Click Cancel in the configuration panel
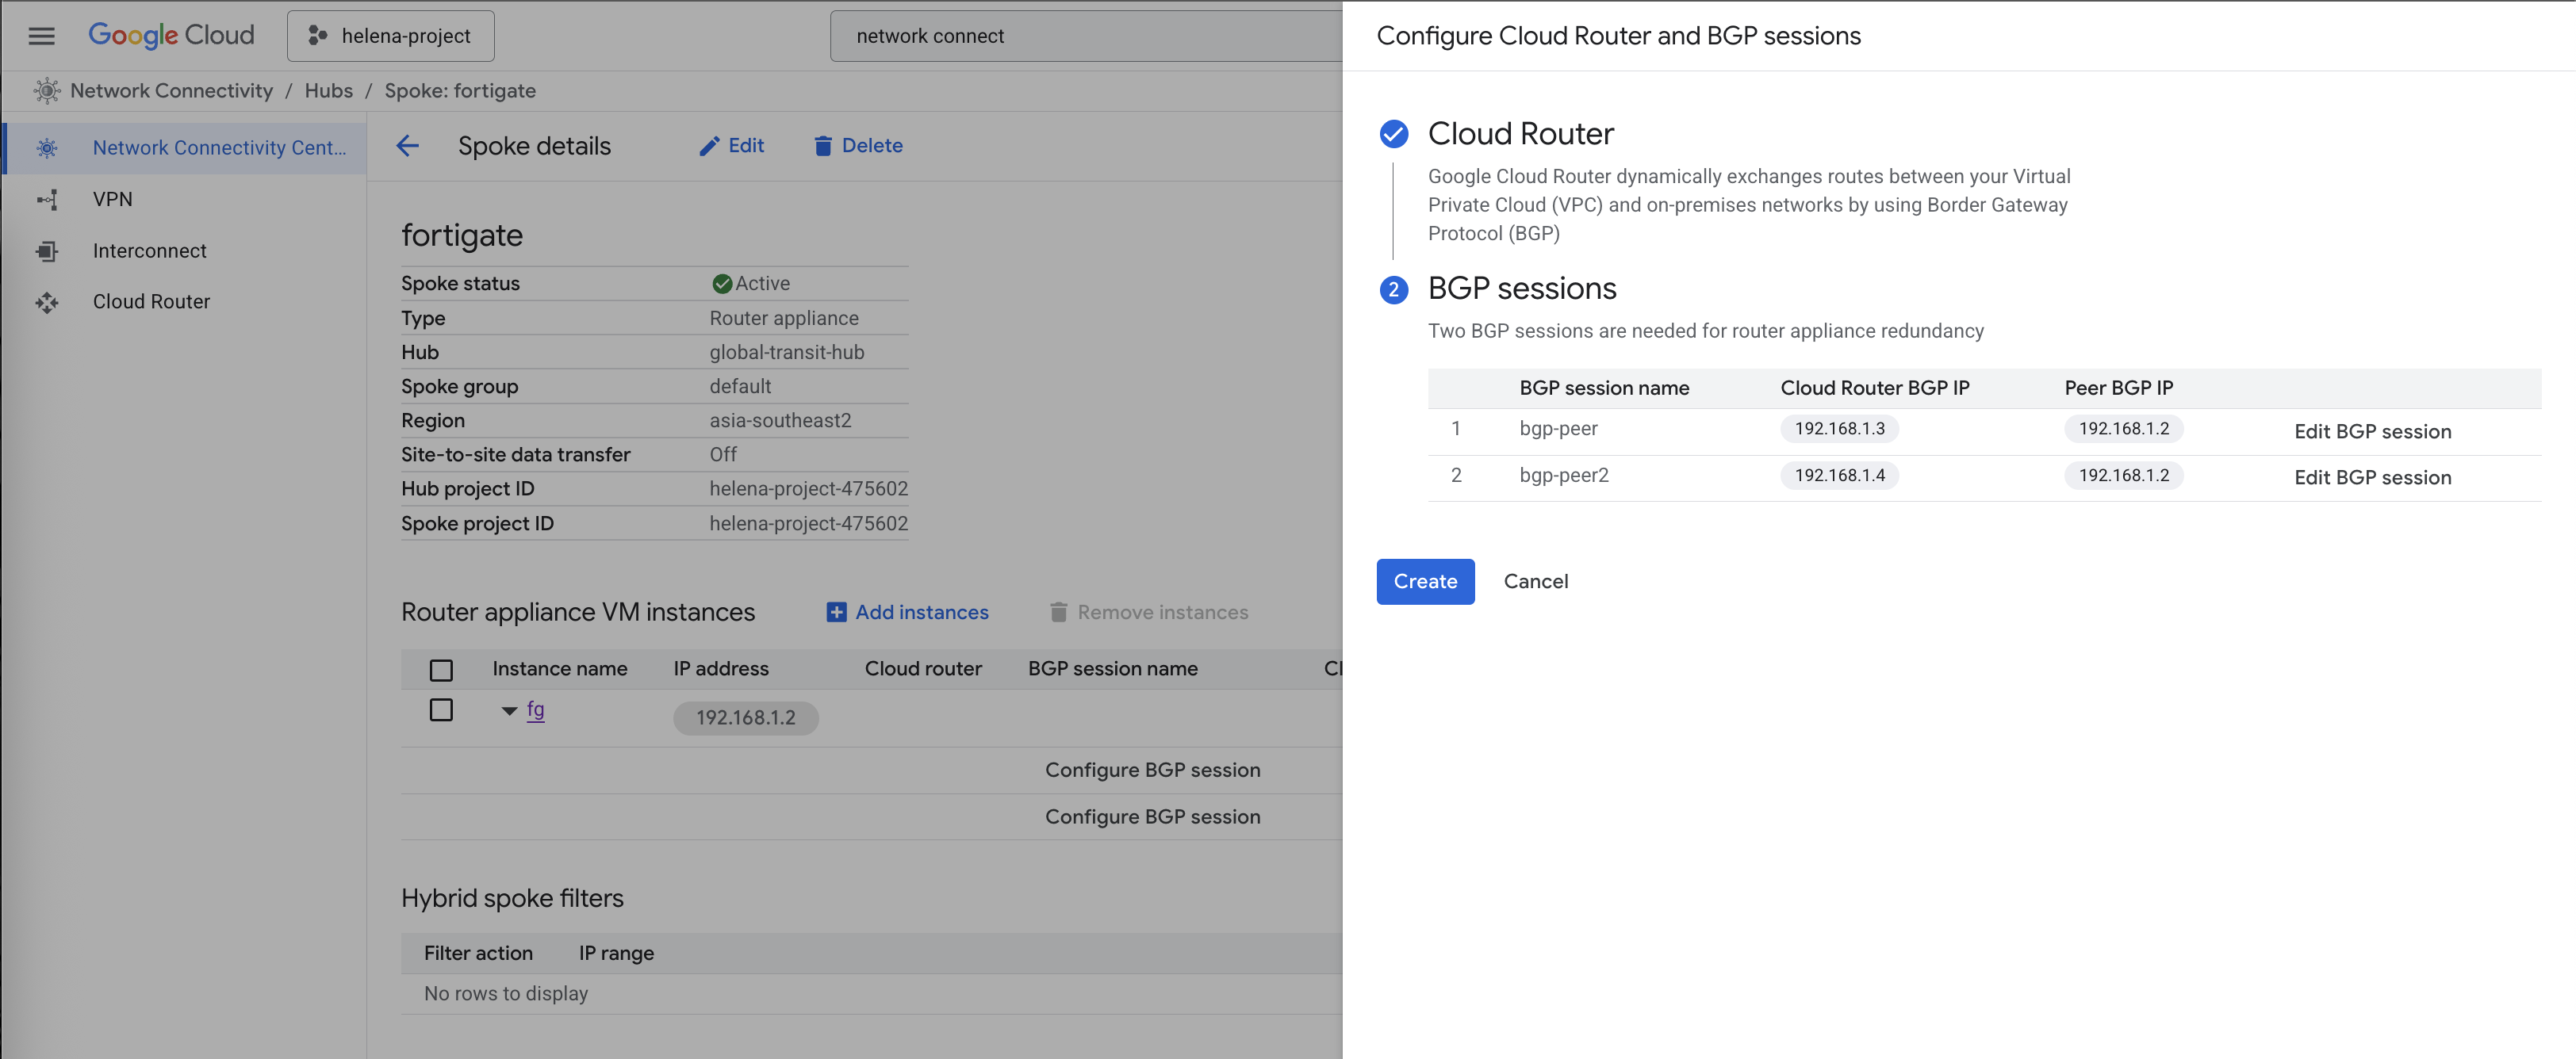Viewport: 2576px width, 1059px height. pyautogui.click(x=1535, y=582)
